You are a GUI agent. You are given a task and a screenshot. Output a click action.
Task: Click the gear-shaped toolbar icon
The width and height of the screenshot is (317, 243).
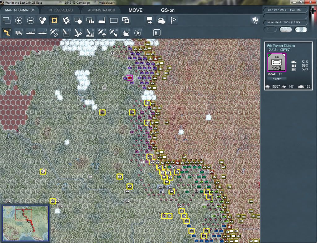(x=66, y=20)
